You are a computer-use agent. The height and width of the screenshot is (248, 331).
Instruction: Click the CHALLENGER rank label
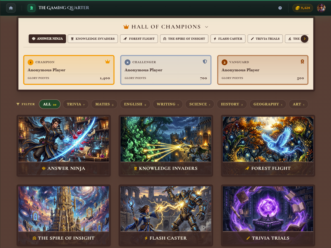(x=144, y=62)
